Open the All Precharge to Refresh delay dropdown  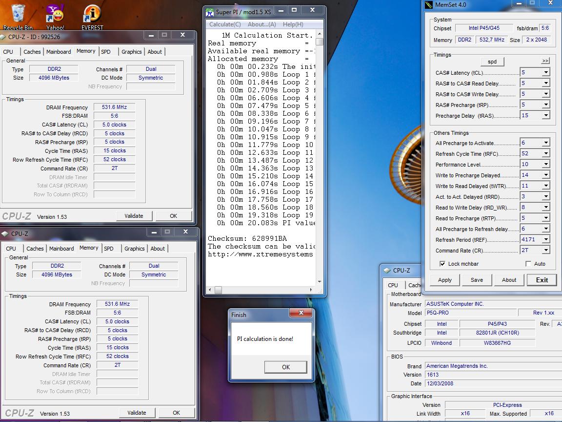point(545,229)
